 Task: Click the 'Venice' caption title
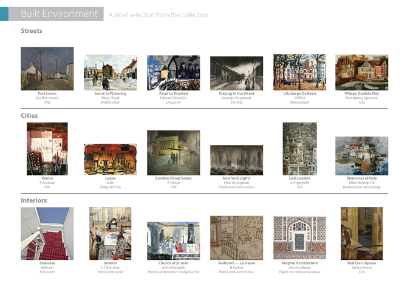tap(47, 178)
